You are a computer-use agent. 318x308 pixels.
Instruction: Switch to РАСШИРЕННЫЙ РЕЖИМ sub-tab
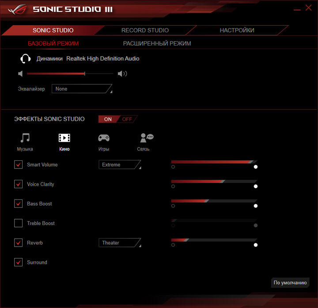pyautogui.click(x=157, y=43)
